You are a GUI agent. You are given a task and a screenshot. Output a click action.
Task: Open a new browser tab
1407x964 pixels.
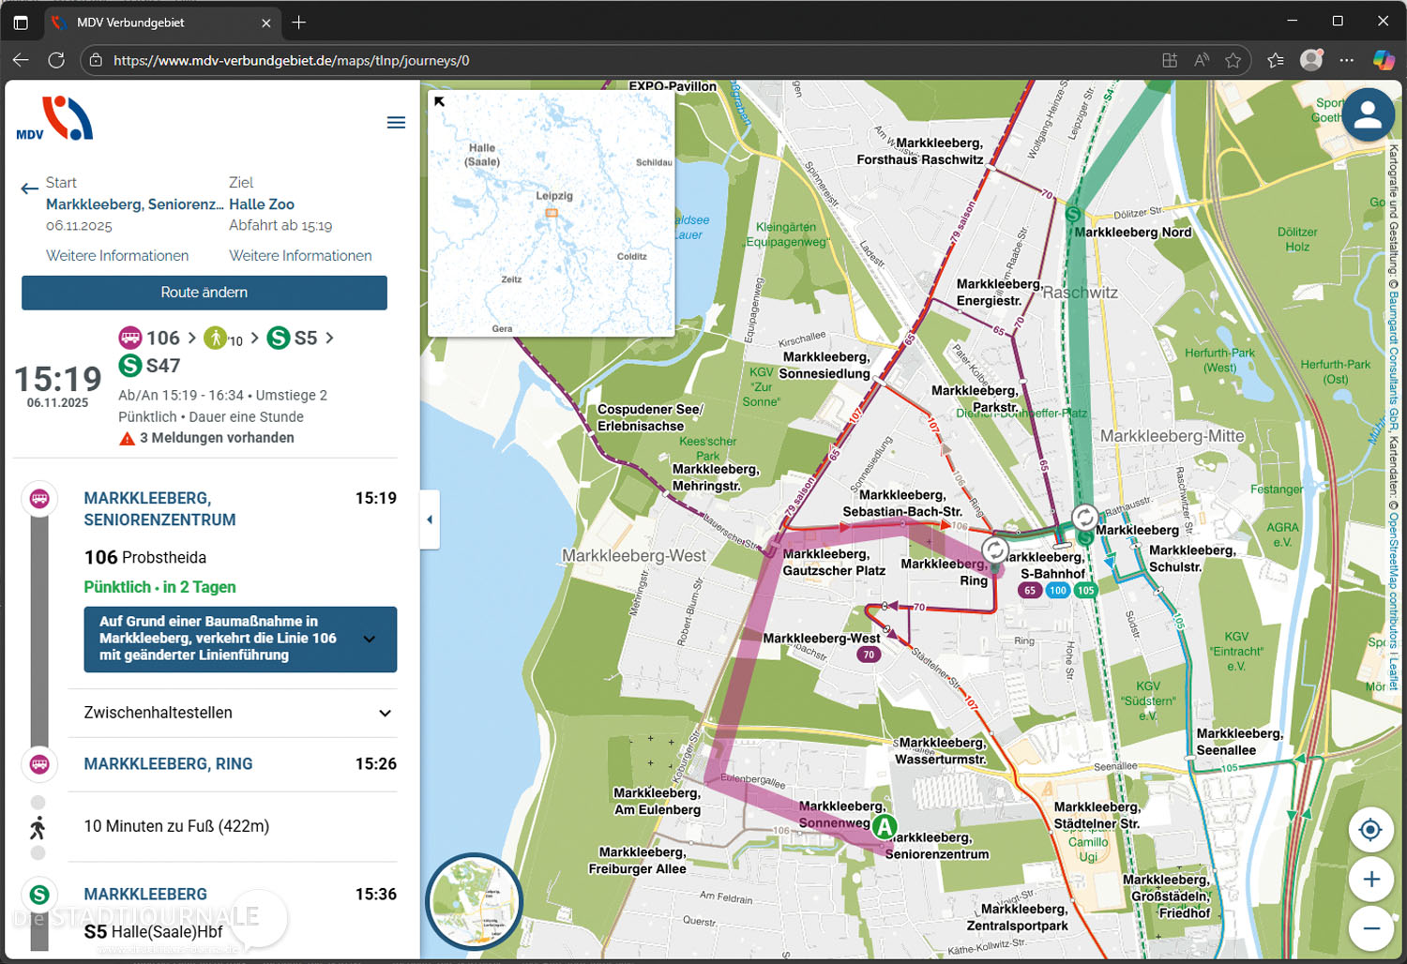pyautogui.click(x=299, y=23)
